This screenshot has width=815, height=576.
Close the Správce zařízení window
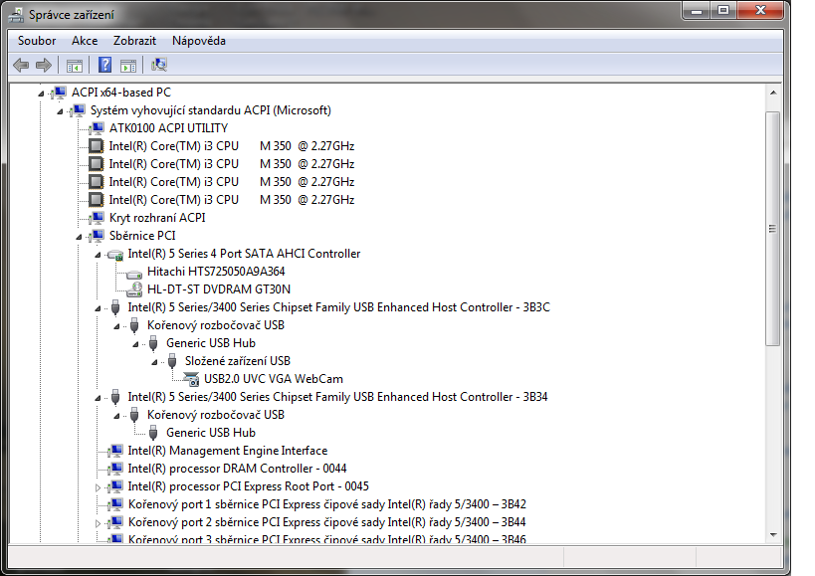[x=760, y=10]
